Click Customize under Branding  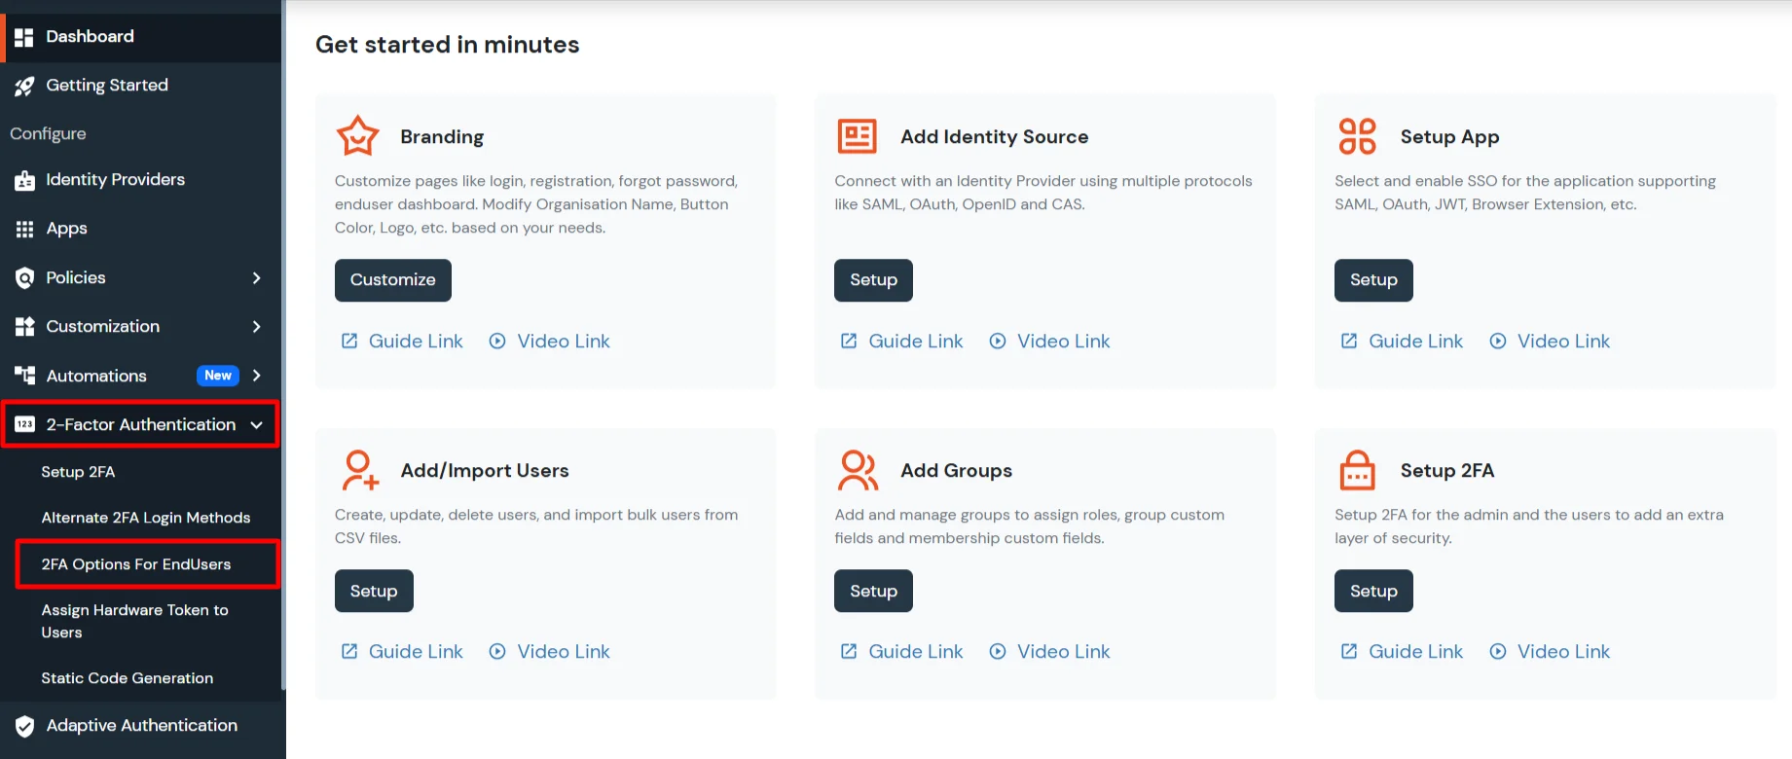pyautogui.click(x=392, y=280)
